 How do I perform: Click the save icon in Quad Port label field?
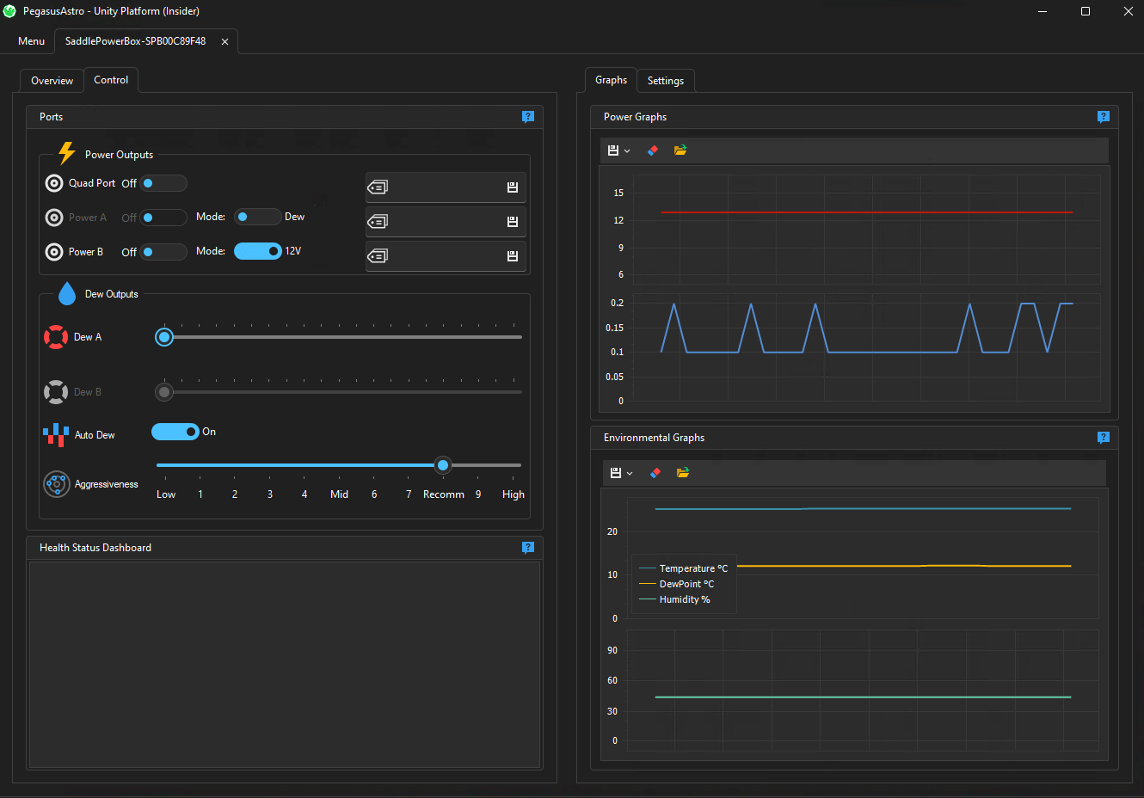tap(513, 187)
